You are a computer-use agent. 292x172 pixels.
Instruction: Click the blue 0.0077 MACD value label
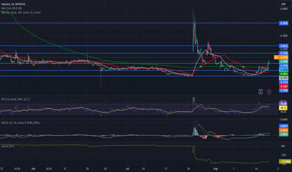pyautogui.click(x=284, y=126)
